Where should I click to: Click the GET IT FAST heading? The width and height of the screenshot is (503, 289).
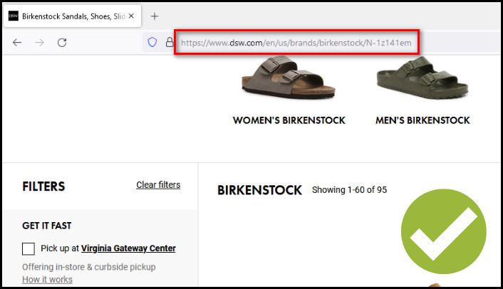(x=47, y=226)
